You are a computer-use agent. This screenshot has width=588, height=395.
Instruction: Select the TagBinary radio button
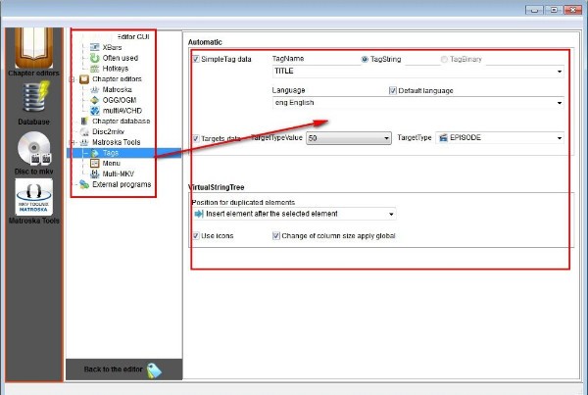coord(444,59)
